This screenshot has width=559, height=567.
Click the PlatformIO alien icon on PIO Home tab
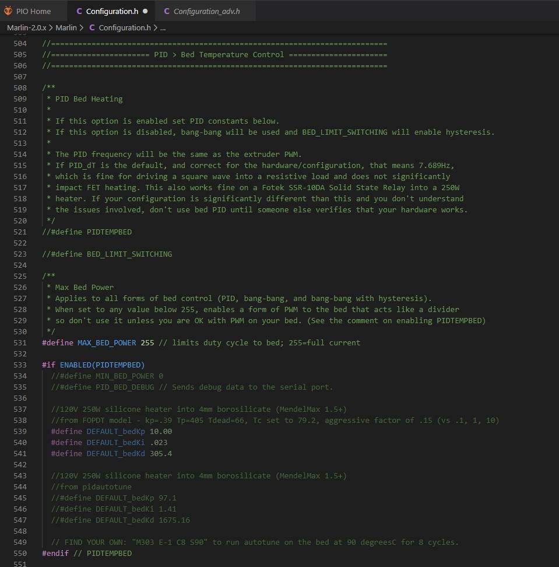point(8,11)
